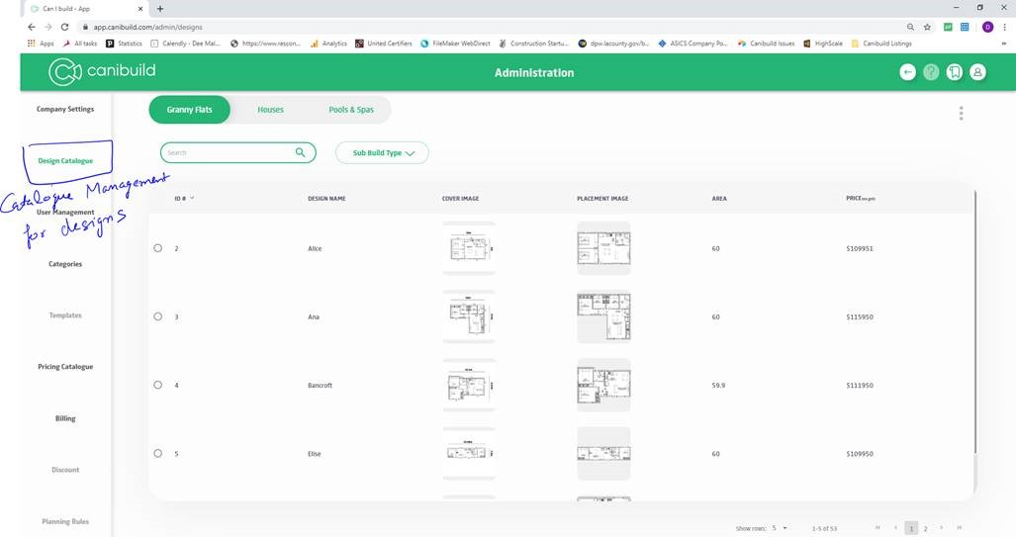1016x537 pixels.
Task: Click the blue grid extension icon
Action: (x=965, y=28)
